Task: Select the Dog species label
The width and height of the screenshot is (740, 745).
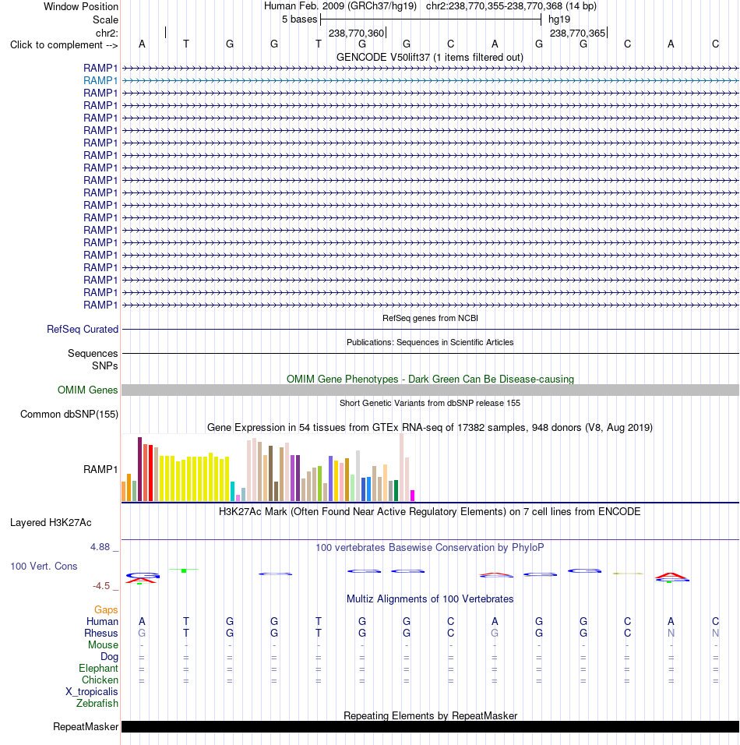Action: [x=109, y=657]
